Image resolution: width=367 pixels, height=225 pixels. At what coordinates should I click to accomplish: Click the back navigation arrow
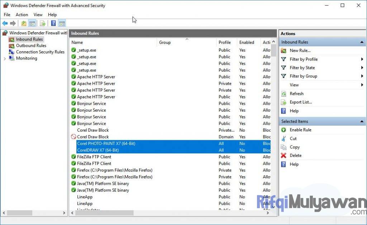click(5, 23)
